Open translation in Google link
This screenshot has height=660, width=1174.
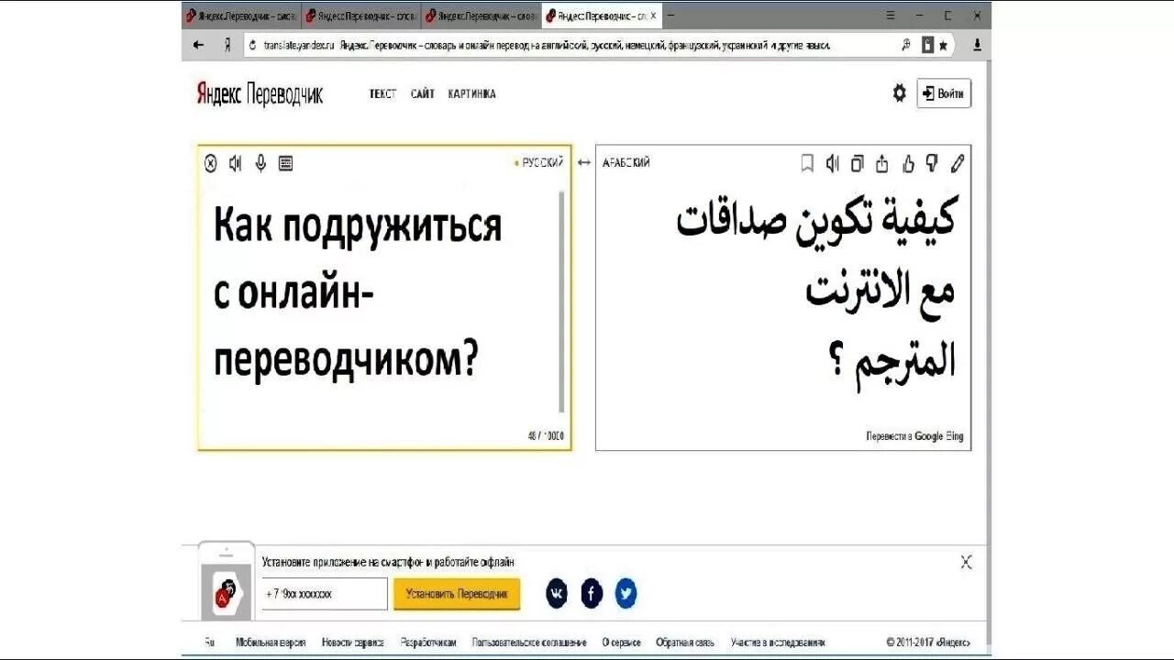[x=928, y=436]
